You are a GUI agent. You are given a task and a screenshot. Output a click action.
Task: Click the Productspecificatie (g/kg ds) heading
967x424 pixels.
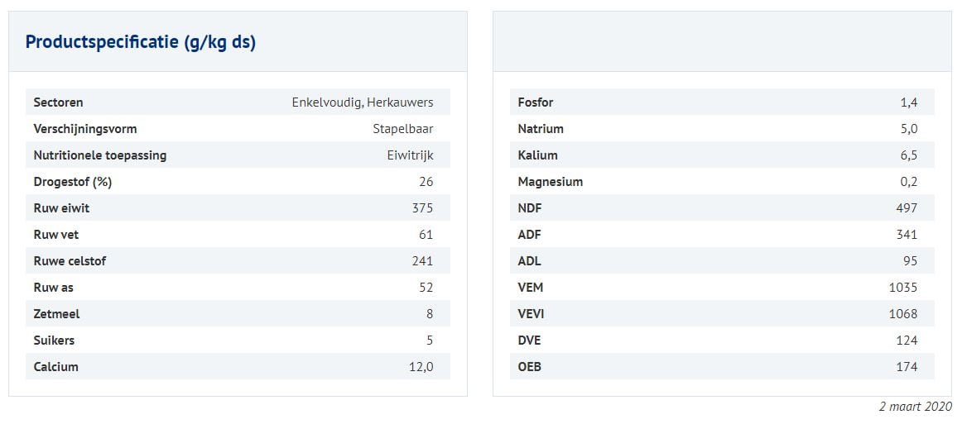(x=140, y=42)
